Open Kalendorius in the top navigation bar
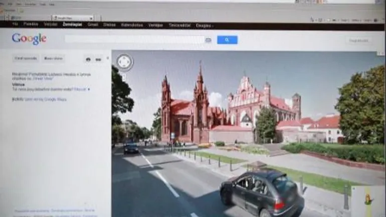This screenshot has height=217, width=386. (132, 25)
